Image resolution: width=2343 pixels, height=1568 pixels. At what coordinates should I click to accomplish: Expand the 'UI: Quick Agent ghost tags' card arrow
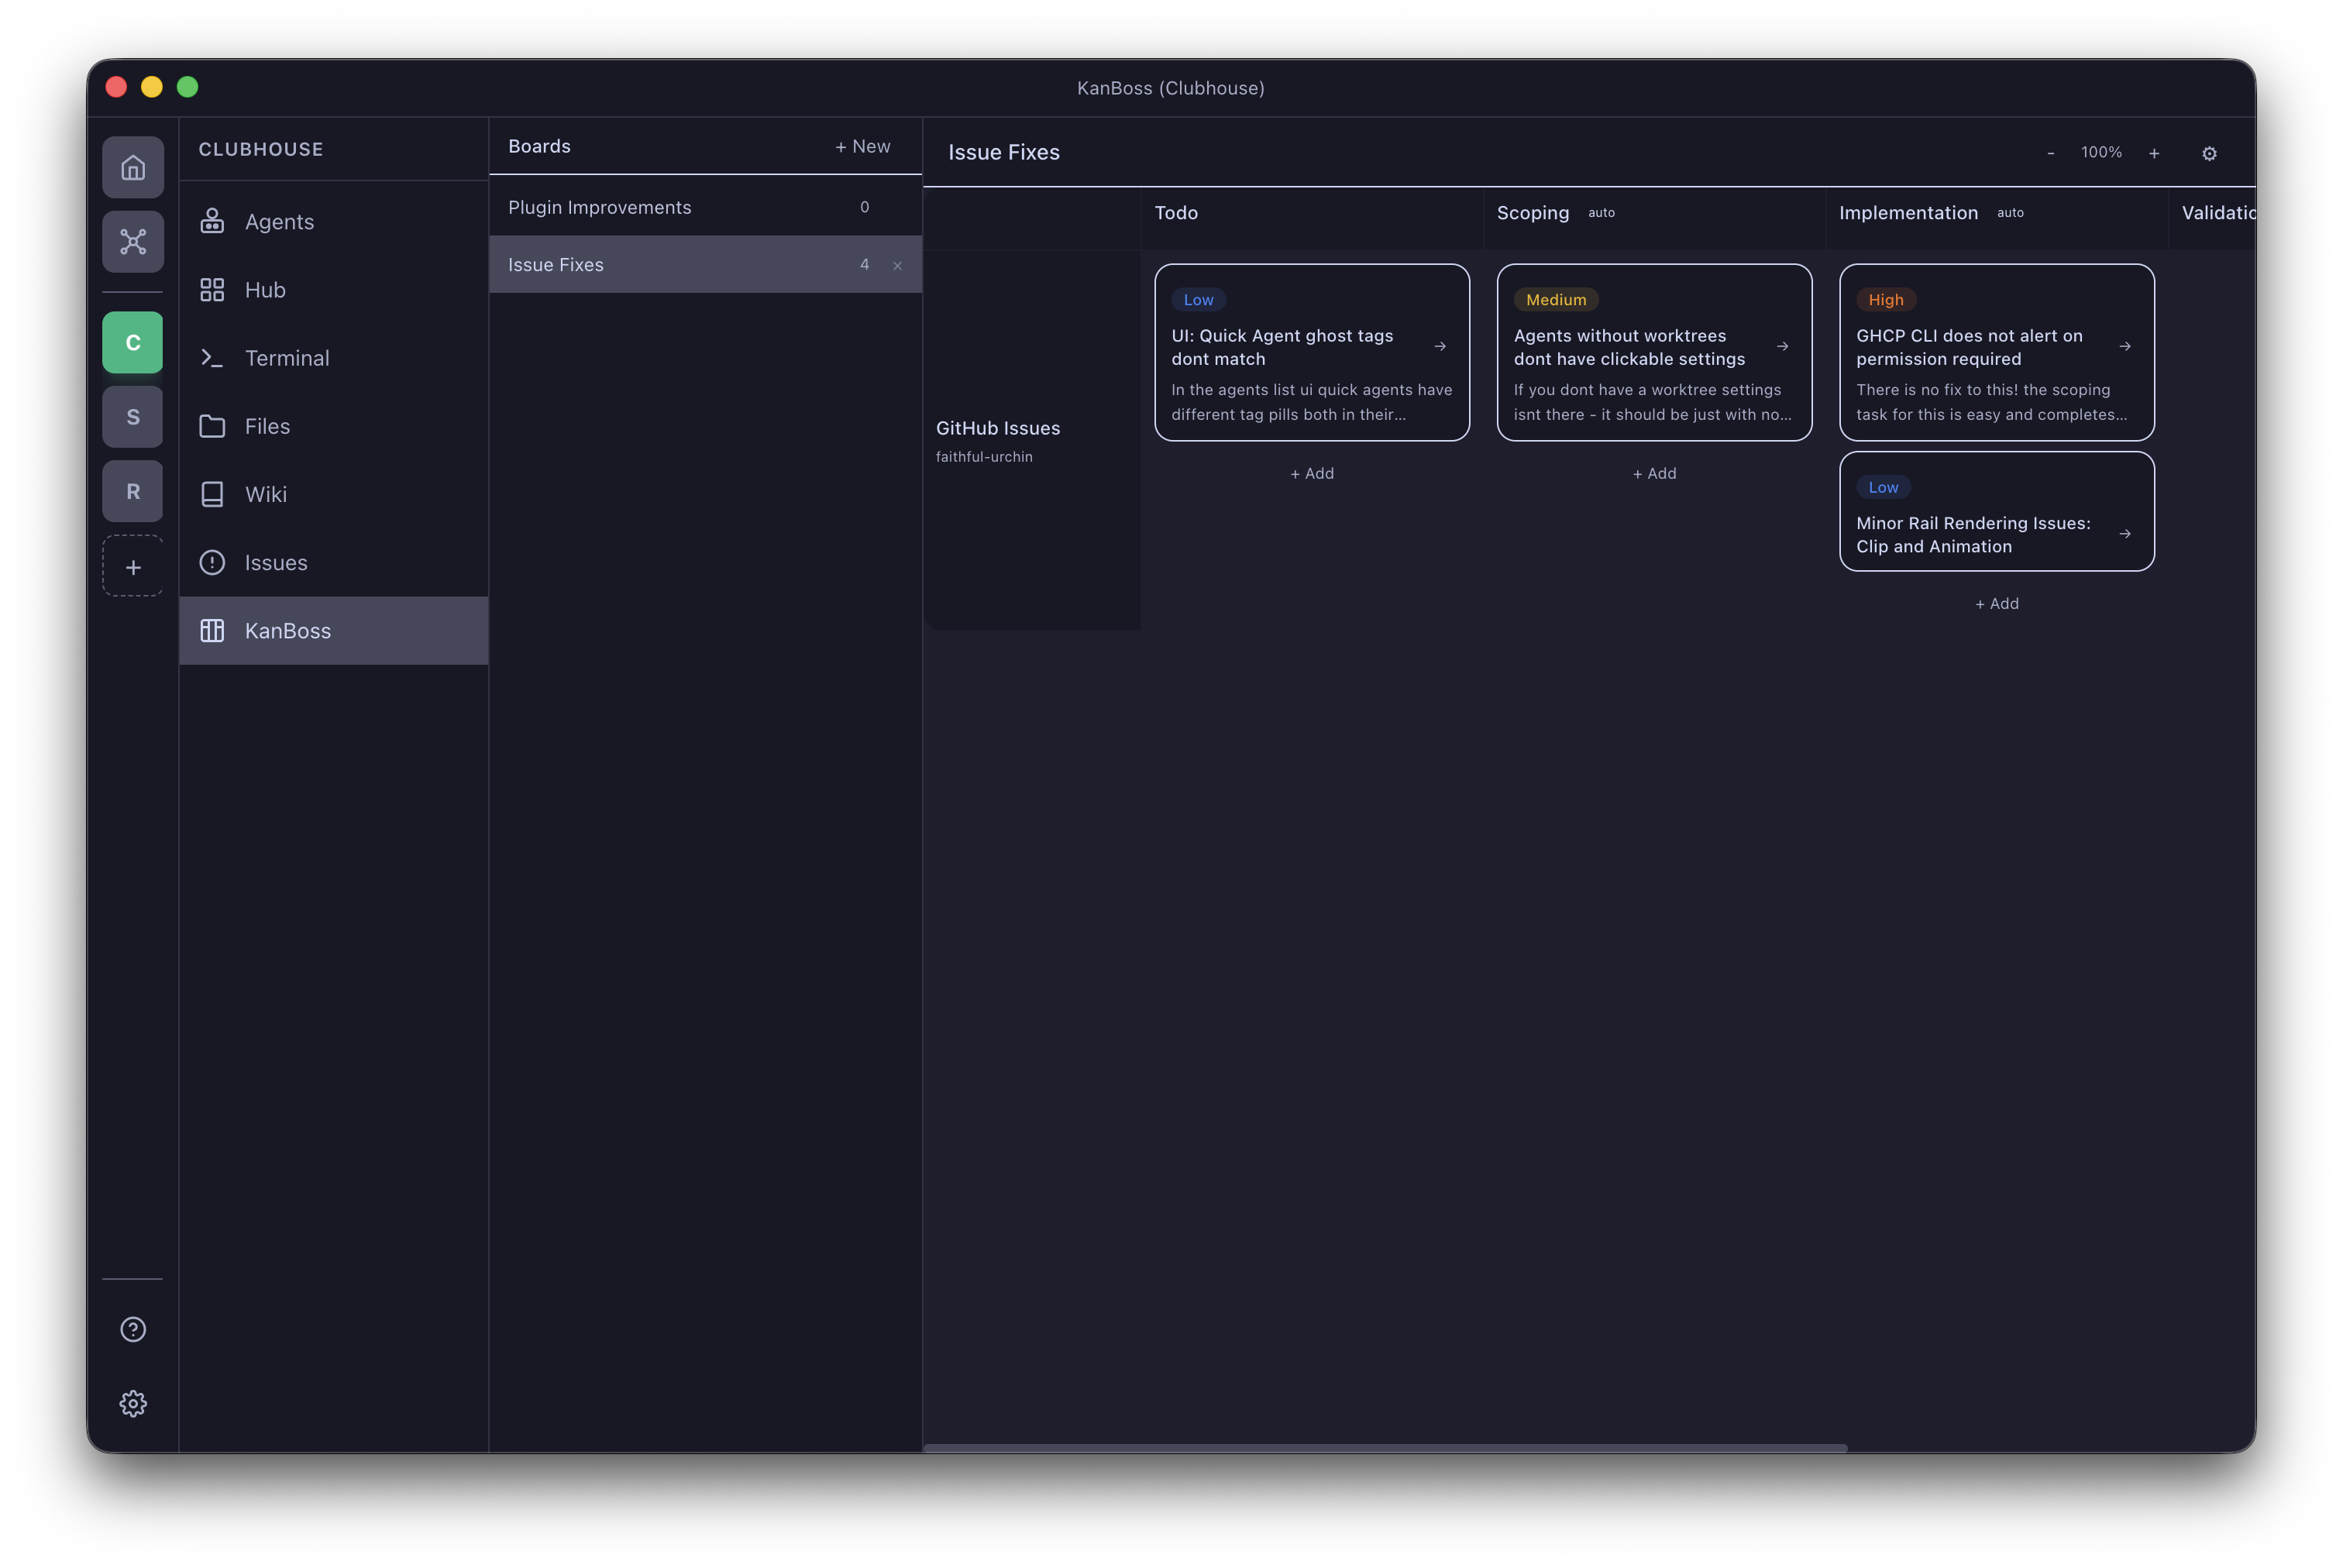[x=1440, y=346]
